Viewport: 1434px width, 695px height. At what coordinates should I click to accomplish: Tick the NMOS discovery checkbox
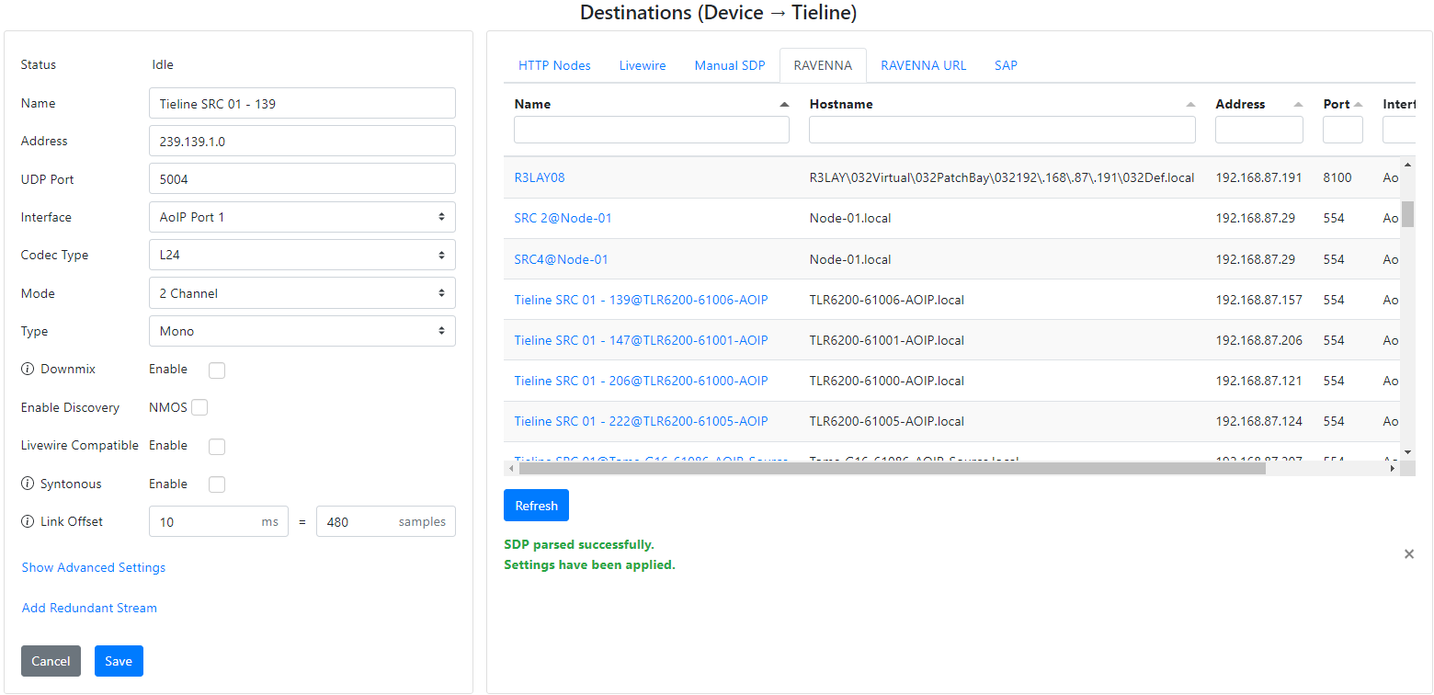199,407
